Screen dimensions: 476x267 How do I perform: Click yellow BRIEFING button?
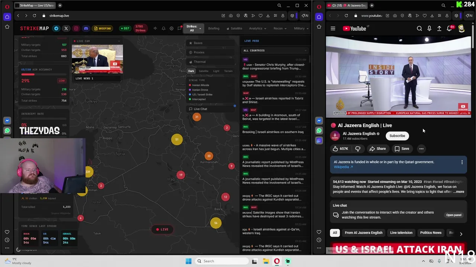pos(103,29)
